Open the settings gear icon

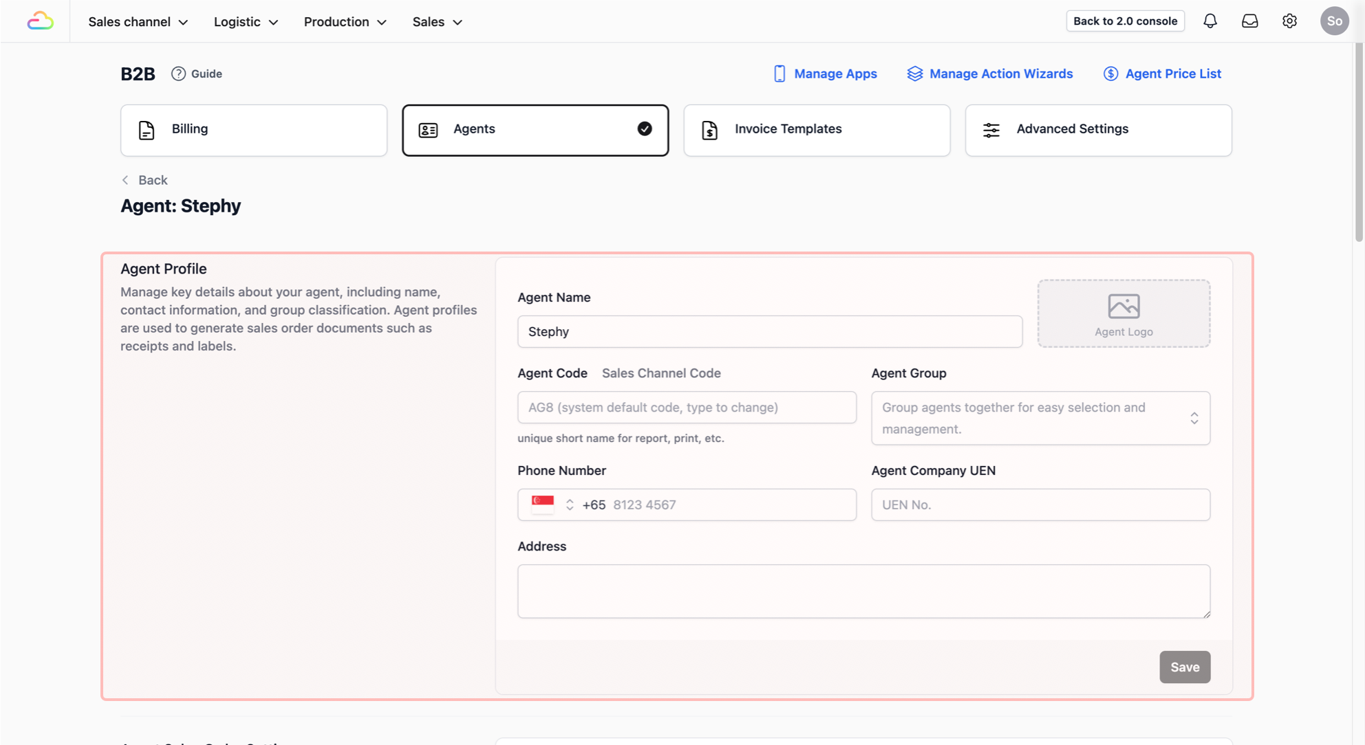pyautogui.click(x=1290, y=21)
